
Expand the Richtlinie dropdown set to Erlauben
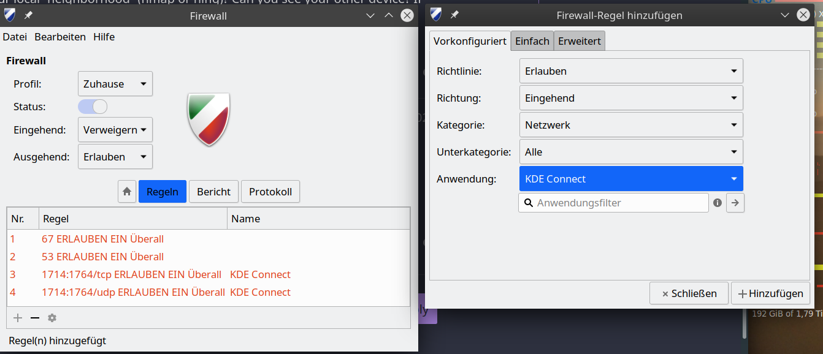click(631, 71)
